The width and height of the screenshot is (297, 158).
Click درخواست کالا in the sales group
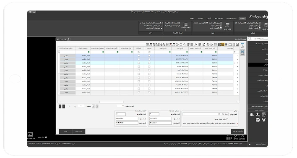click(x=240, y=23)
